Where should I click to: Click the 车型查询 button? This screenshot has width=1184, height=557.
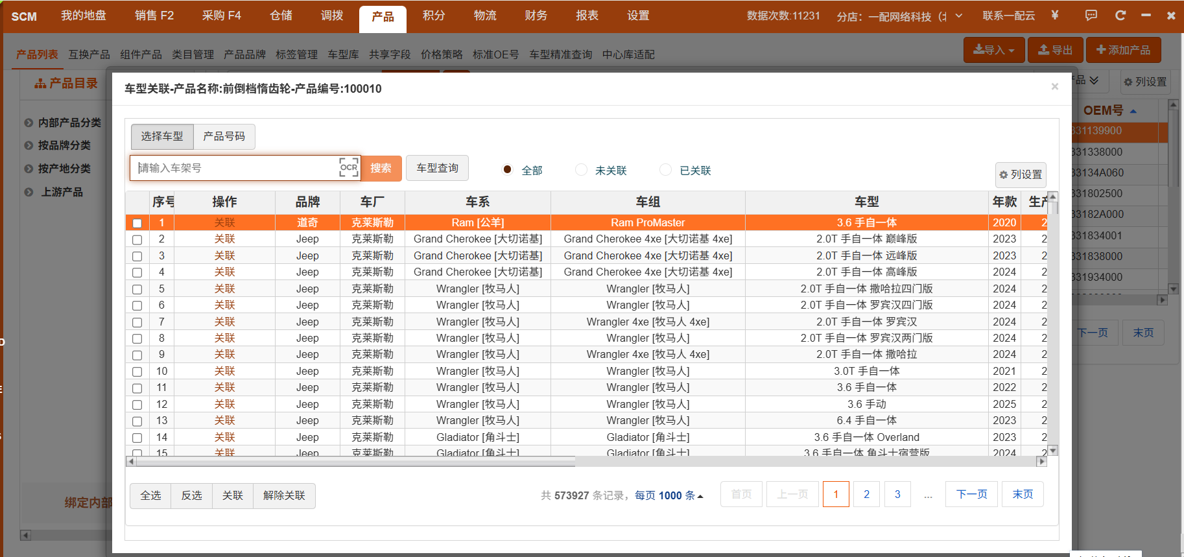[437, 168]
